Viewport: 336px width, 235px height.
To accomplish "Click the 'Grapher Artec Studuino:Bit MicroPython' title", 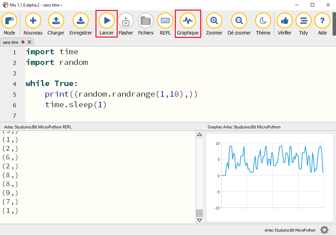I will tap(244, 127).
